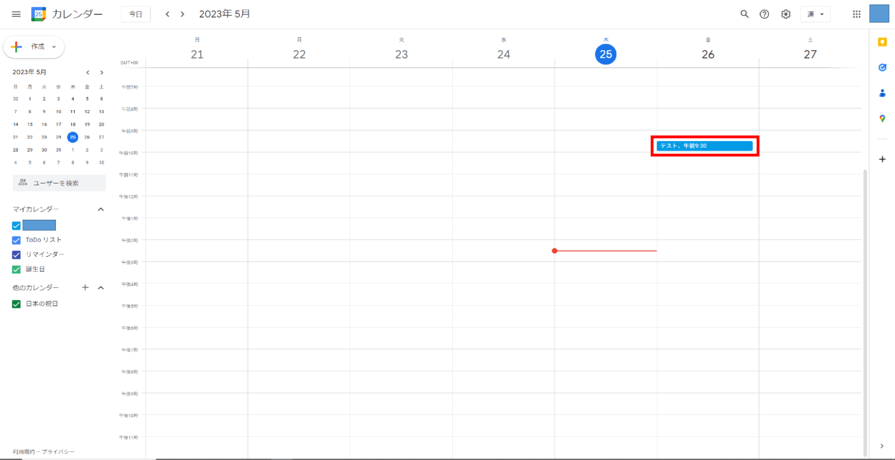Select day 20 in mini calendar
The height and width of the screenshot is (460, 895).
(x=101, y=124)
